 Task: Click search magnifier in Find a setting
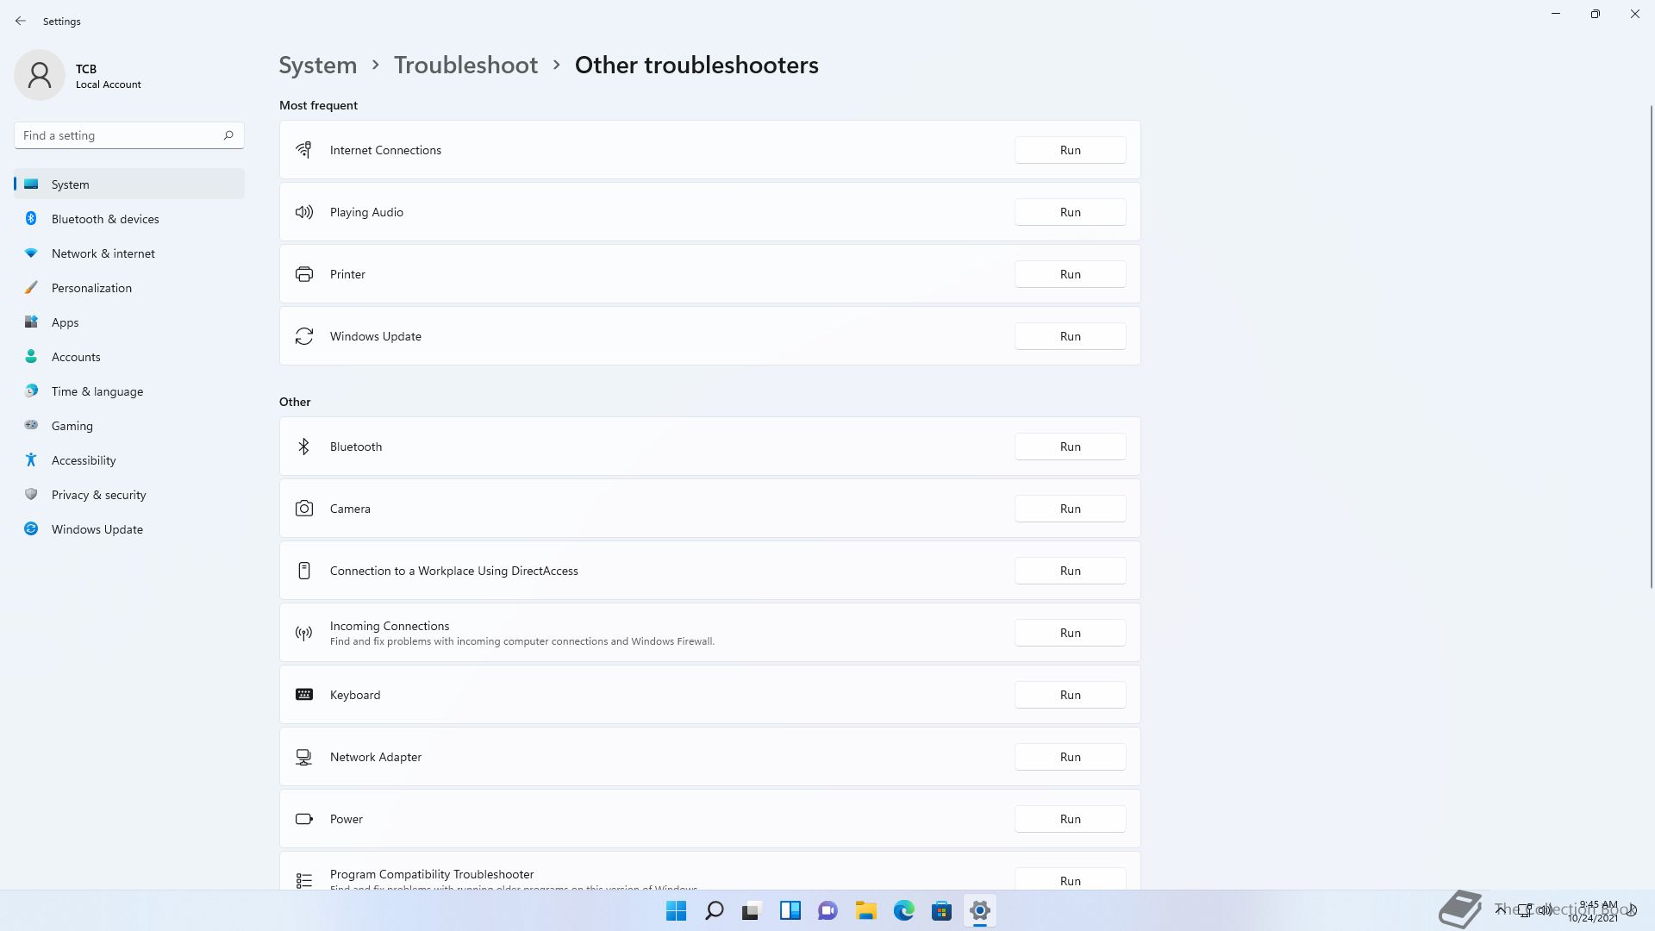(228, 135)
